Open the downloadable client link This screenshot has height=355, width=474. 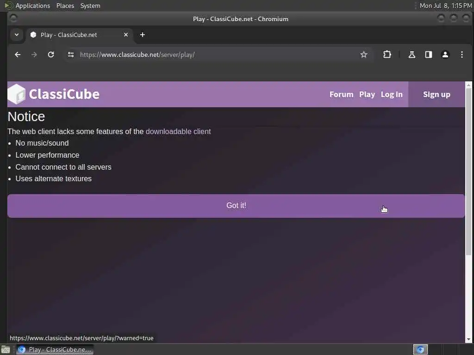(x=178, y=132)
